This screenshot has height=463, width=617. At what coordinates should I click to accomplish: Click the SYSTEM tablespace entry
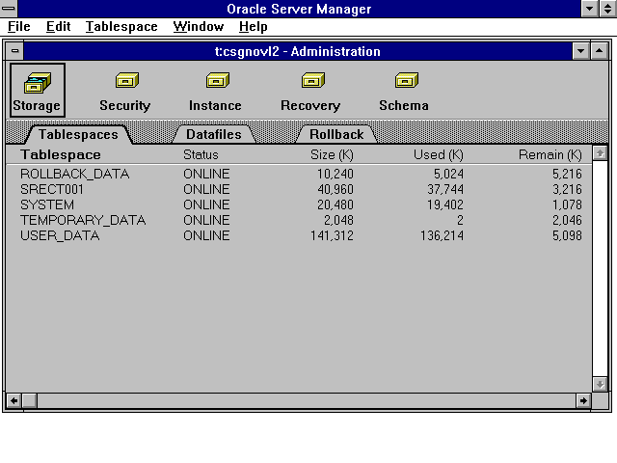click(x=47, y=204)
